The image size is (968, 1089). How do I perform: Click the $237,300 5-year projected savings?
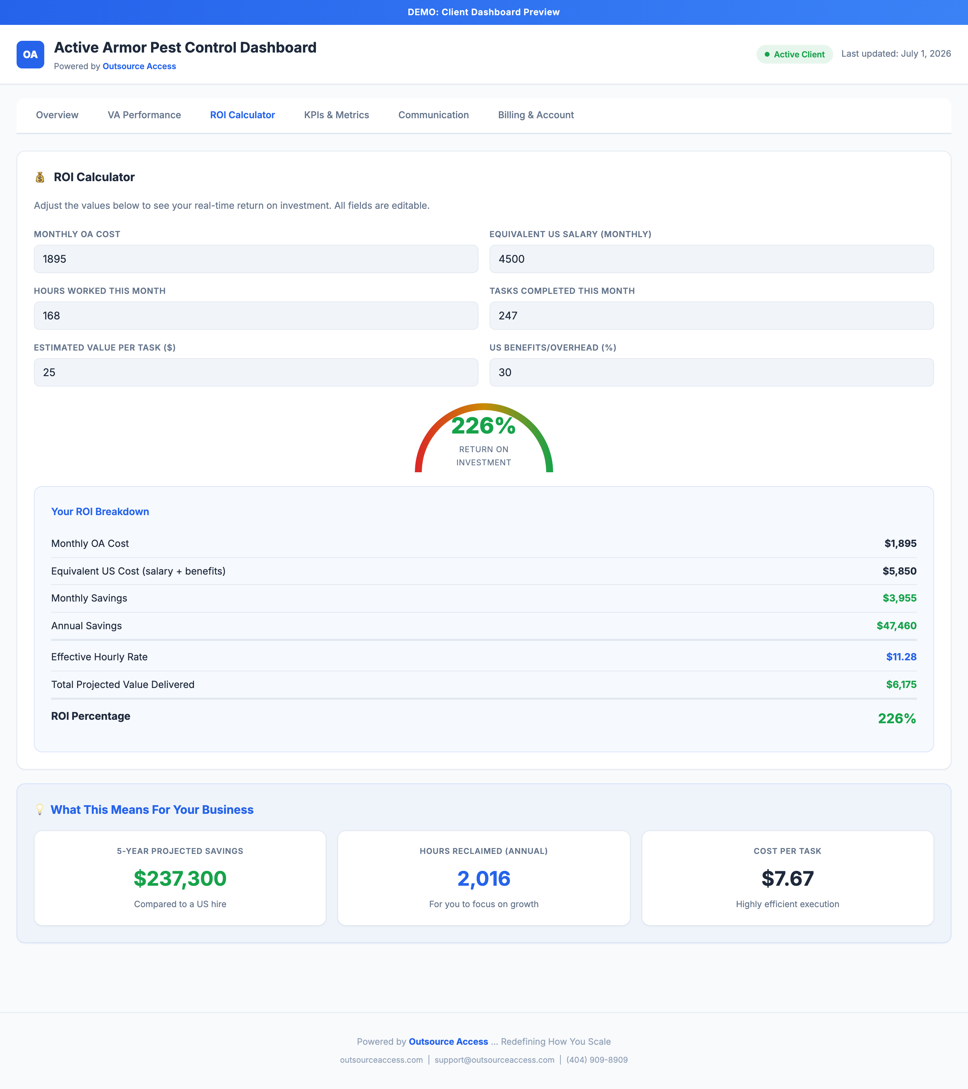(180, 878)
